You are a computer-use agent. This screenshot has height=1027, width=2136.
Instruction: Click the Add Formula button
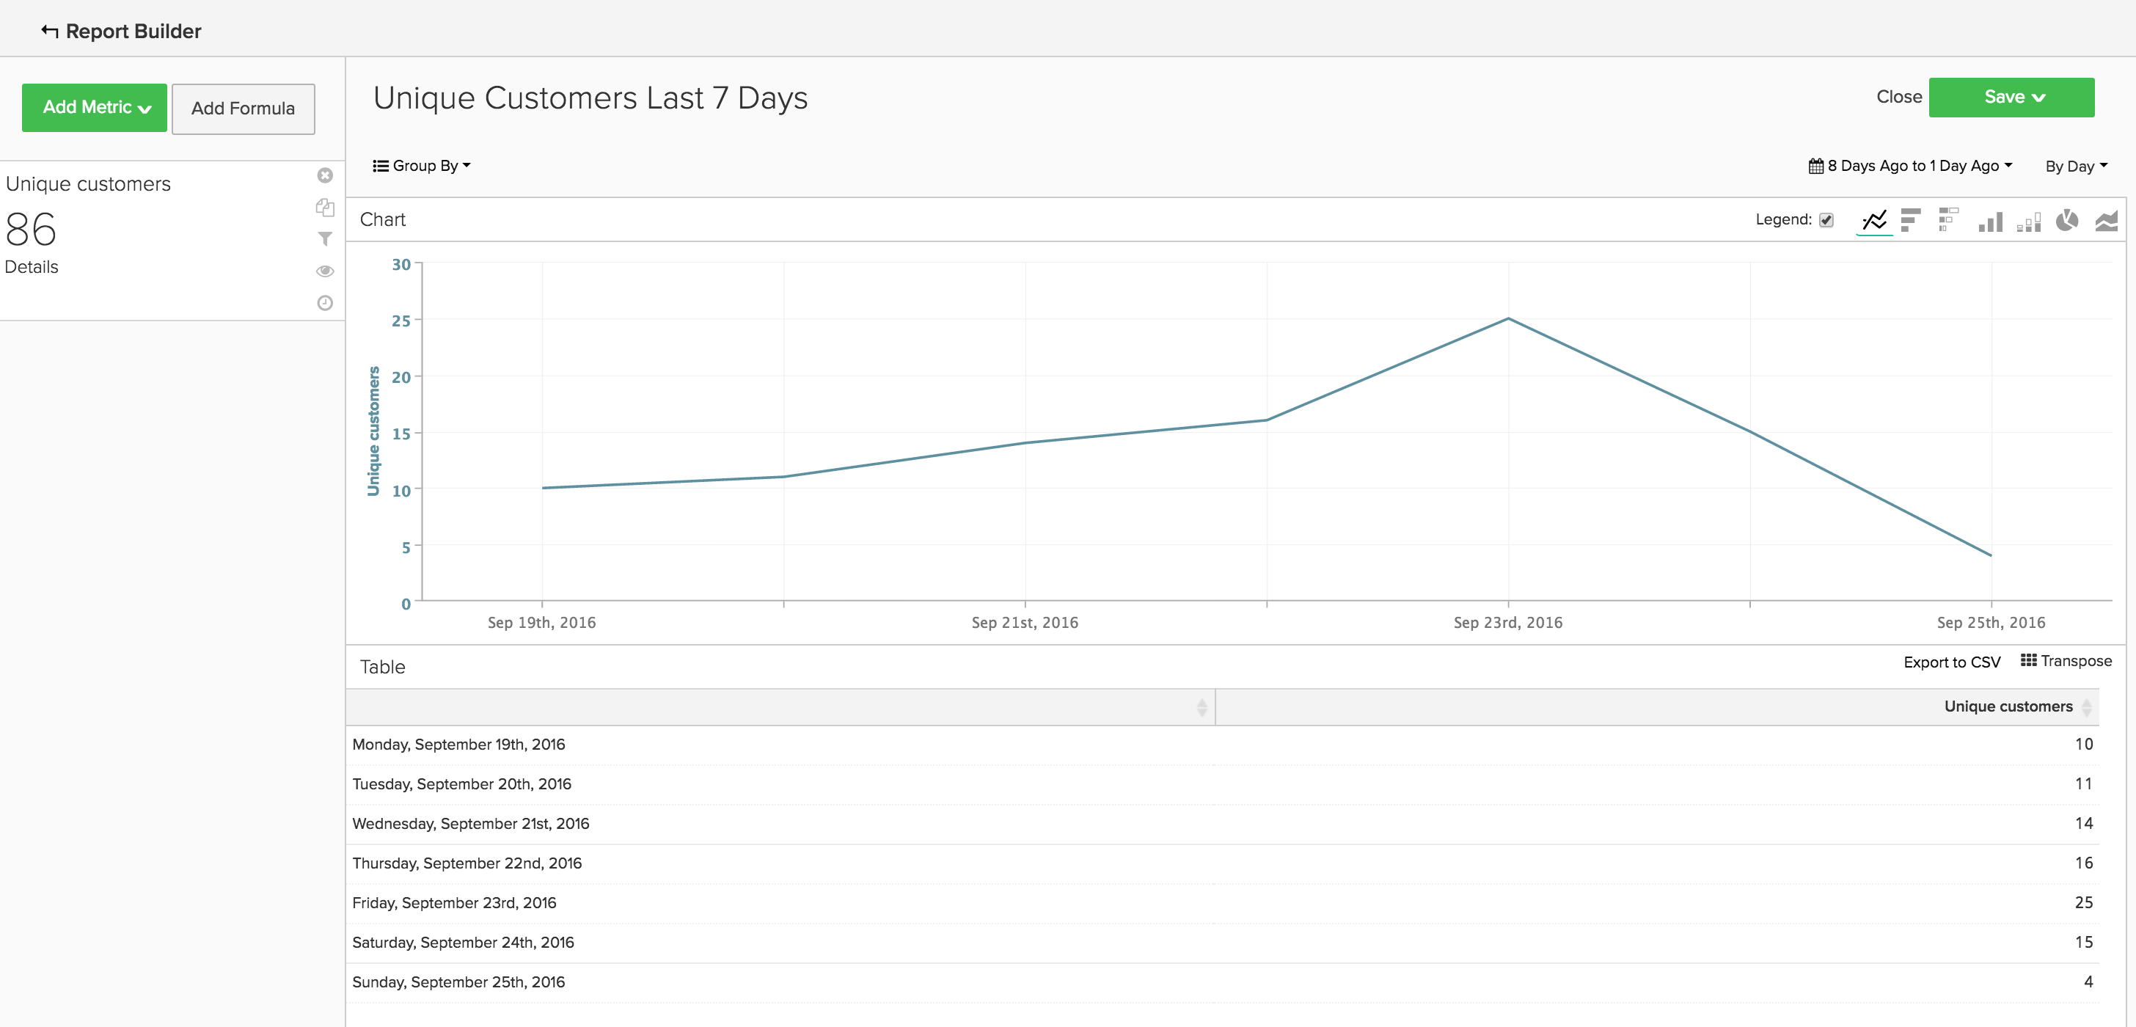243,109
